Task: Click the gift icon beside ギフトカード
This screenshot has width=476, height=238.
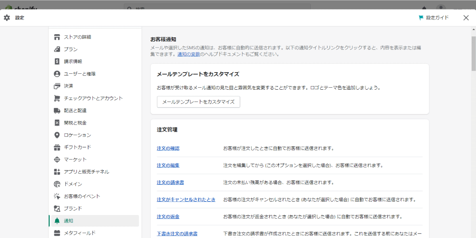Action: pos(57,147)
